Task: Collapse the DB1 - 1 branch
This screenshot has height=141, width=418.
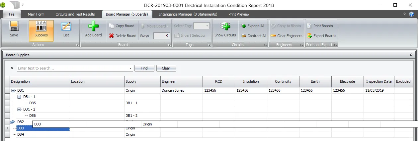Action: [19, 97]
